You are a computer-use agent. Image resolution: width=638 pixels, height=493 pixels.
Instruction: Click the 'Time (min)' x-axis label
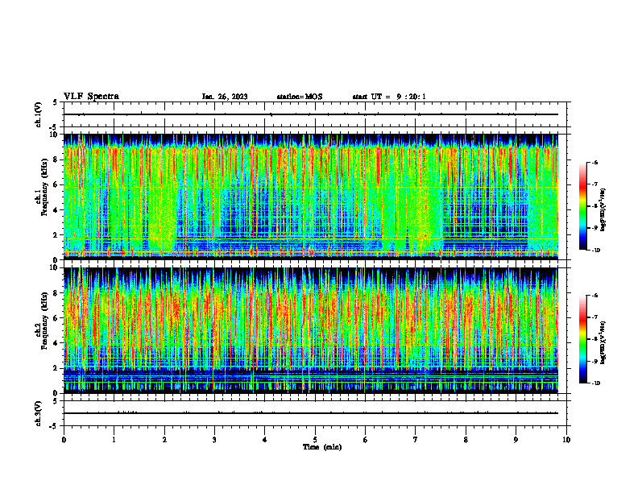[x=322, y=447]
